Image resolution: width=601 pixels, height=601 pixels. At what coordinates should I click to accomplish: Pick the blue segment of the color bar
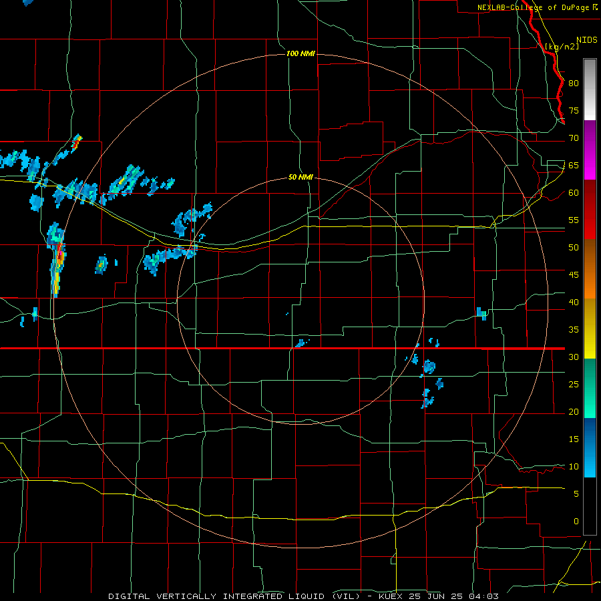pyautogui.click(x=590, y=447)
